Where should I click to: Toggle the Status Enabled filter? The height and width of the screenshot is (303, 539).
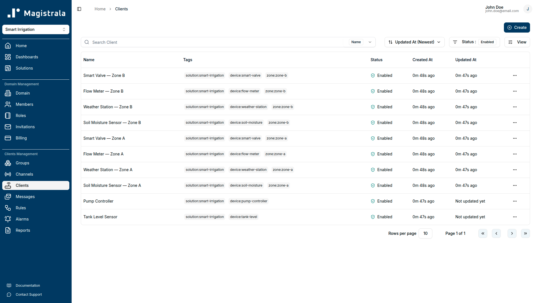tap(487, 42)
